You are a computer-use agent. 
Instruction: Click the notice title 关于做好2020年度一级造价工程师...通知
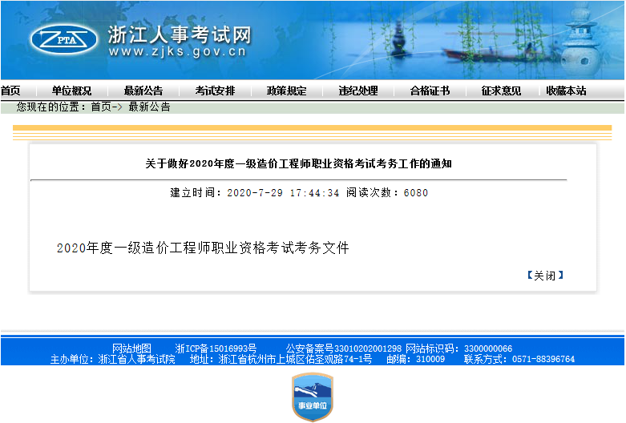(298, 163)
